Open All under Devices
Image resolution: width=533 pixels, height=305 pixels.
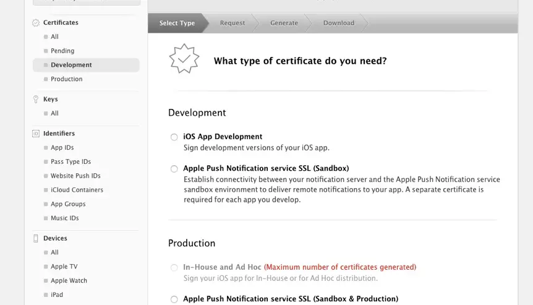point(54,252)
